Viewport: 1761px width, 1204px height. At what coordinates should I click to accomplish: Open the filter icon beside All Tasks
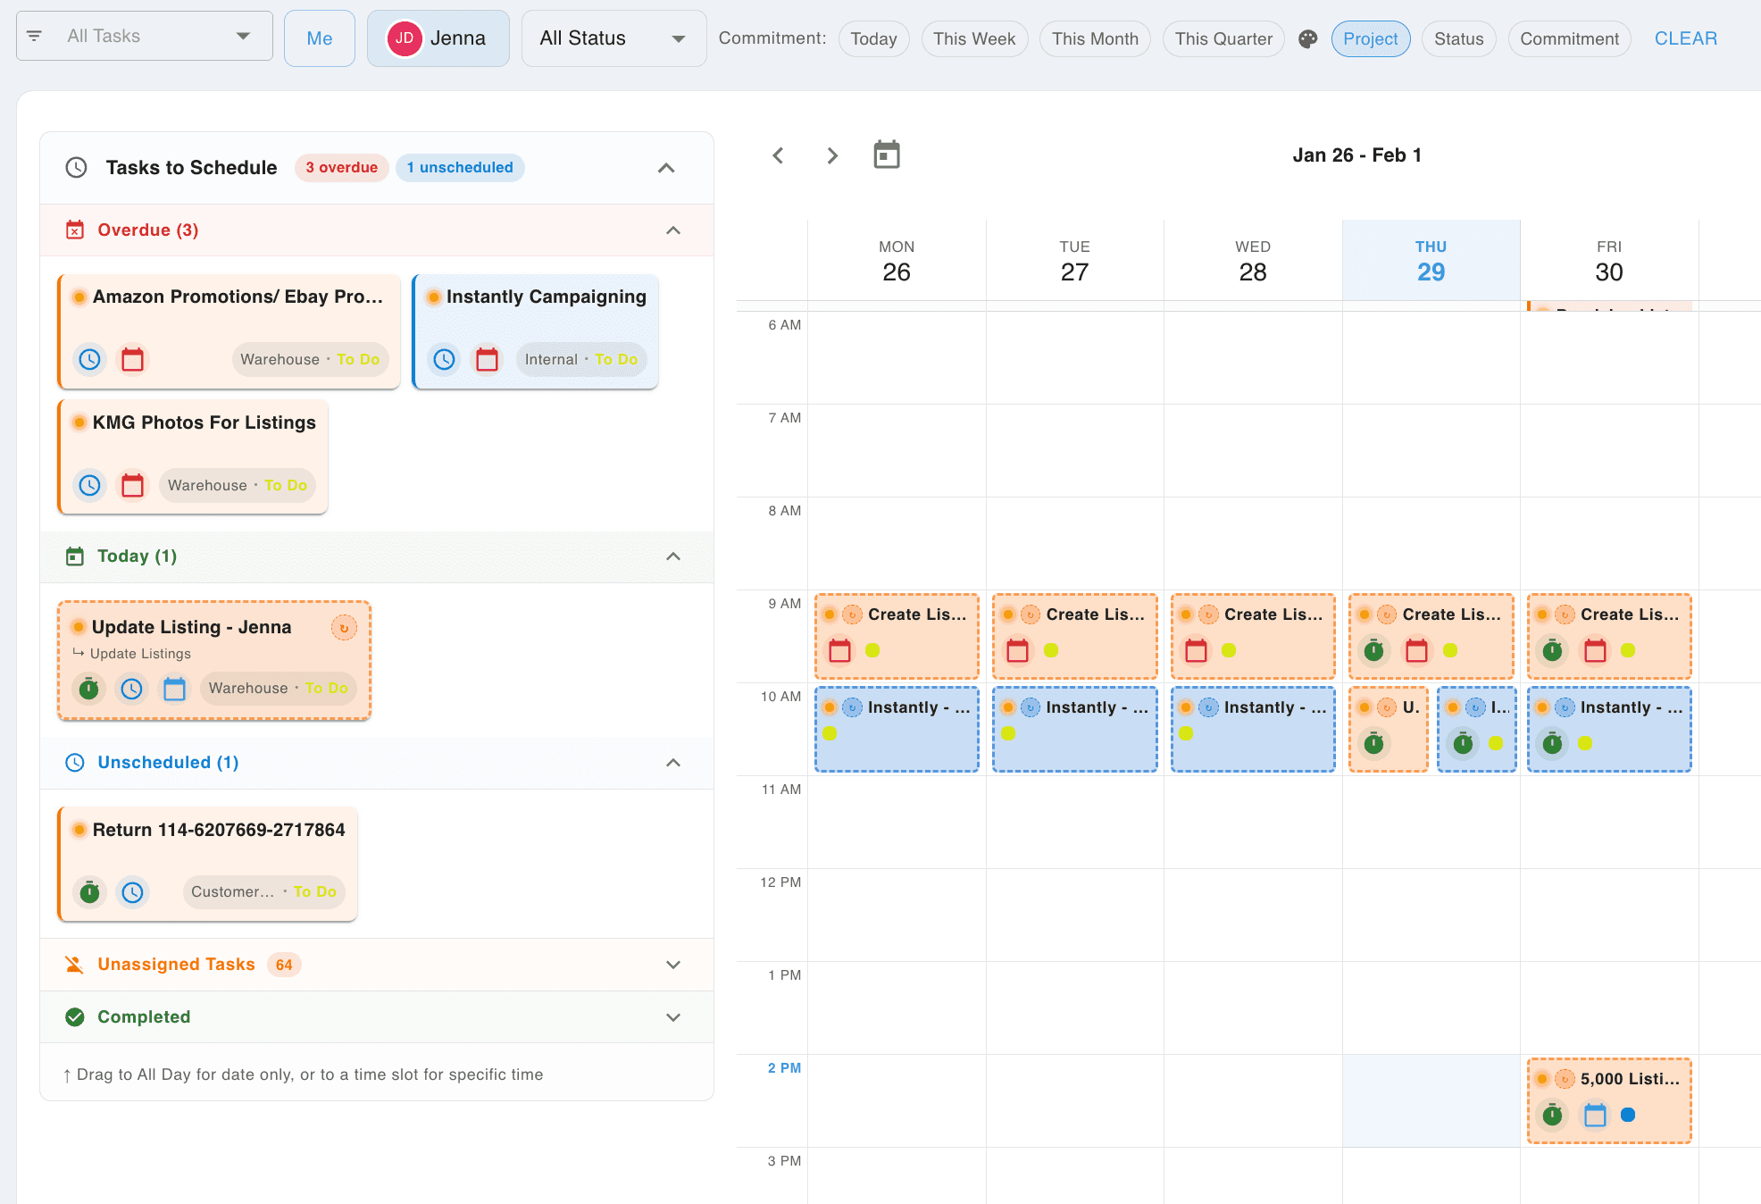[34, 36]
